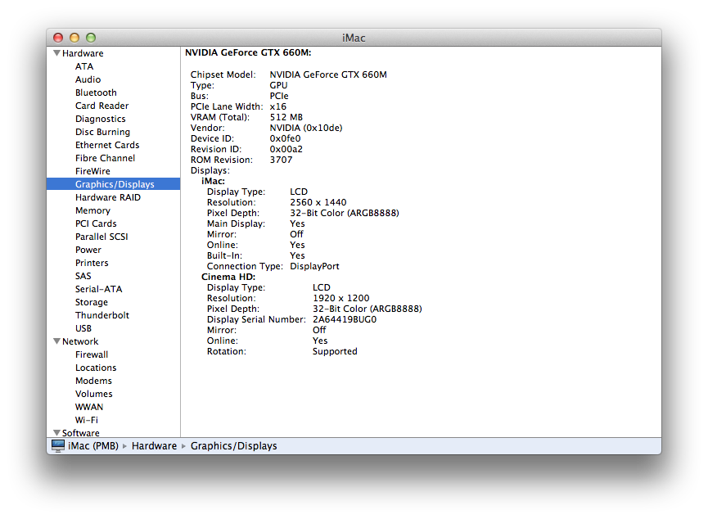
Task: Click the serial number 2A64419BUG0
Action: coord(345,319)
